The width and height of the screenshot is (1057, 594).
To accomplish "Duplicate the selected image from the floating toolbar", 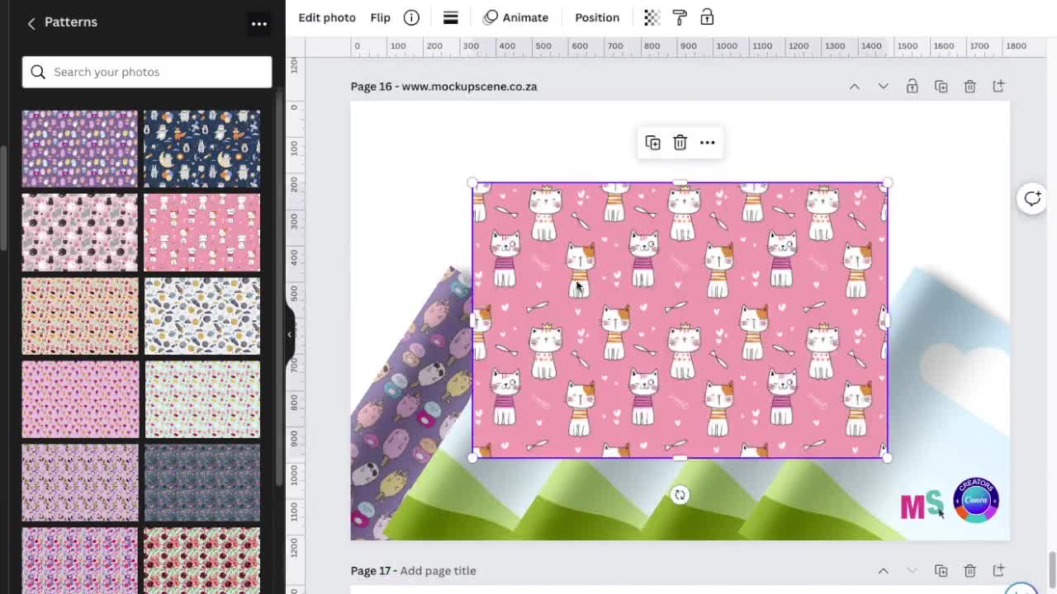I will 652,143.
